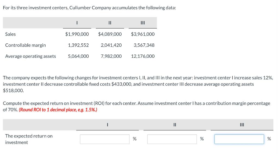Click the red rounding instruction text
This screenshot has width=278, height=154.
(x=58, y=110)
